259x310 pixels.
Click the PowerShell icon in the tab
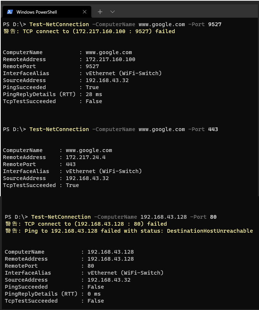pyautogui.click(x=10, y=12)
